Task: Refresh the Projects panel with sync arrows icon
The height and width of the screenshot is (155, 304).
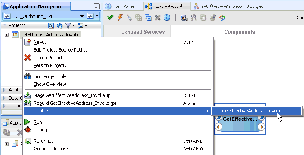Action: point(59,26)
